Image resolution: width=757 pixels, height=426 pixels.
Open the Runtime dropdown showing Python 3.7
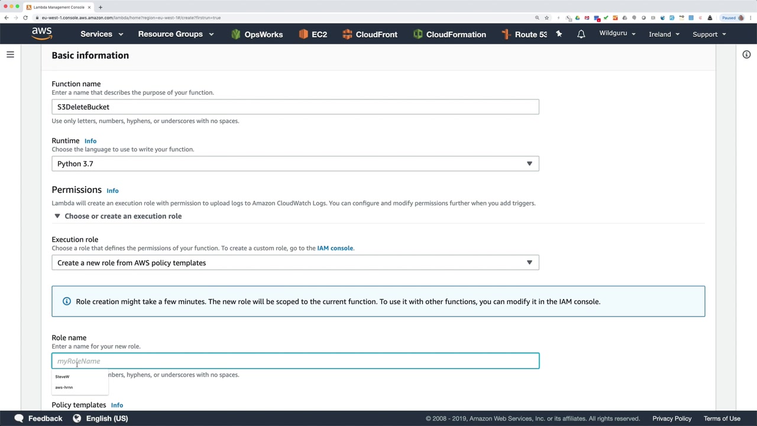tap(295, 164)
